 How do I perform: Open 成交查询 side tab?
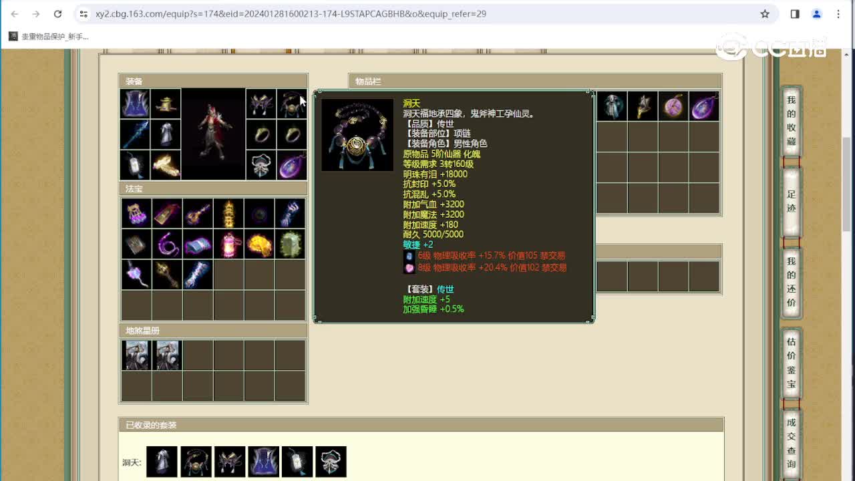pyautogui.click(x=792, y=443)
